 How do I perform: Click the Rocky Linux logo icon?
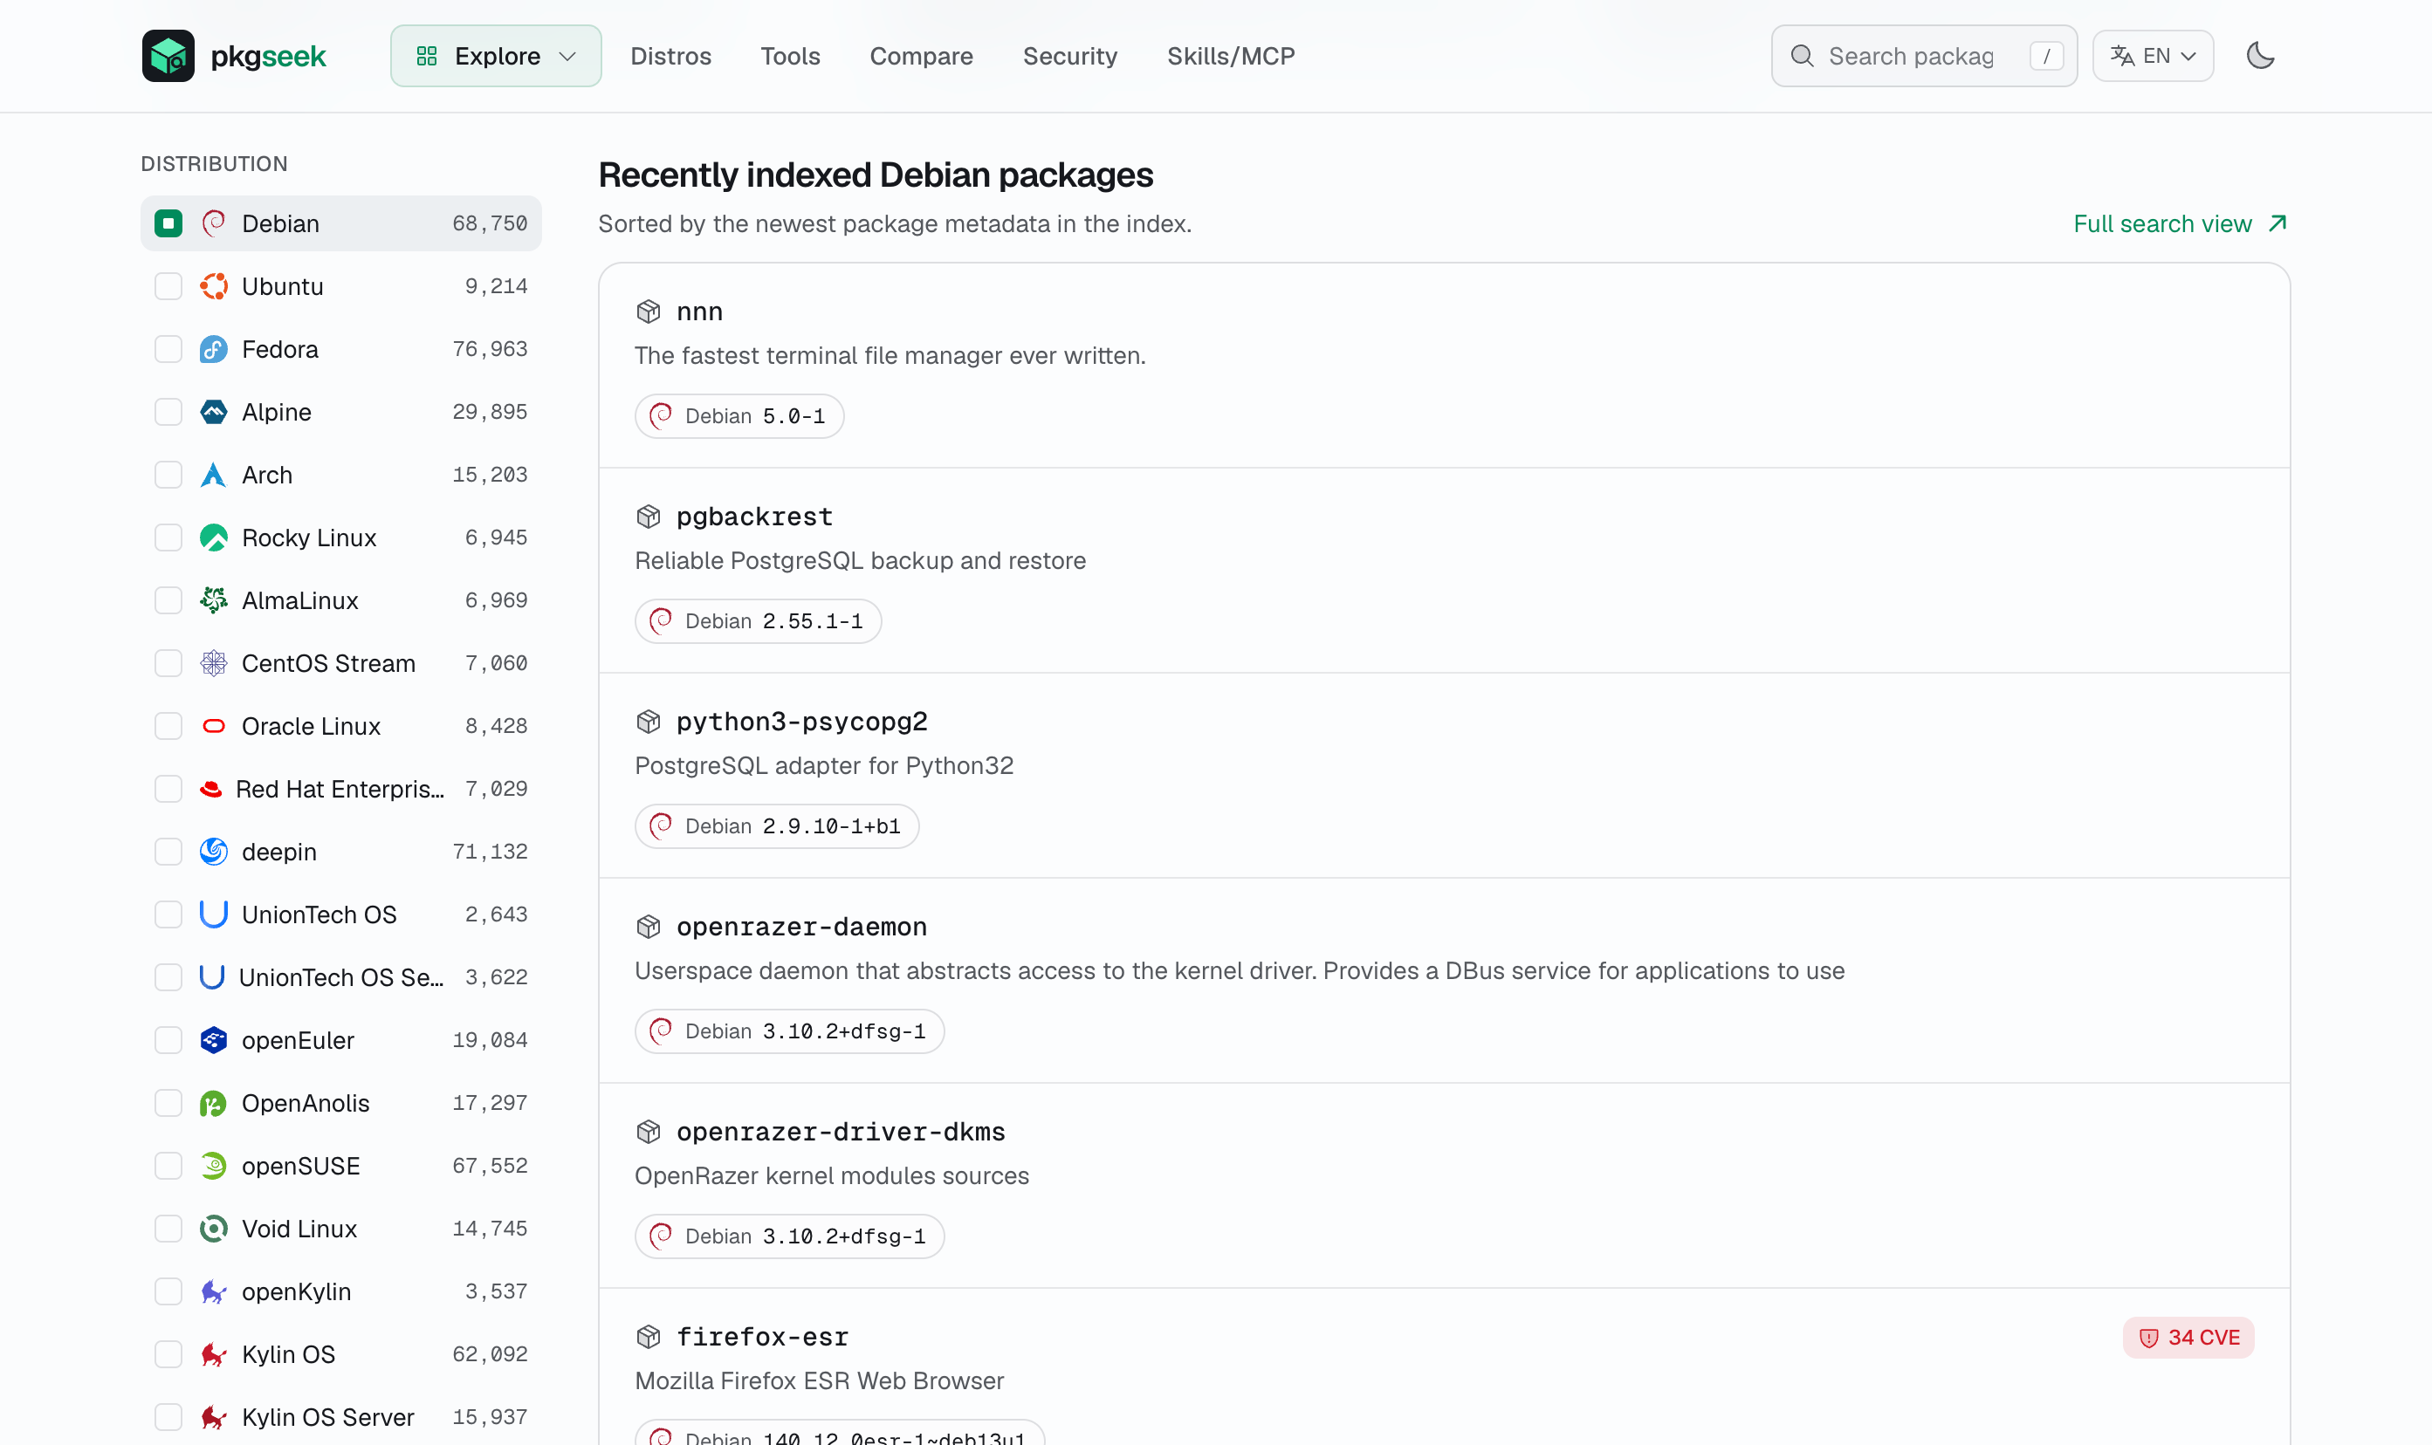click(x=213, y=538)
